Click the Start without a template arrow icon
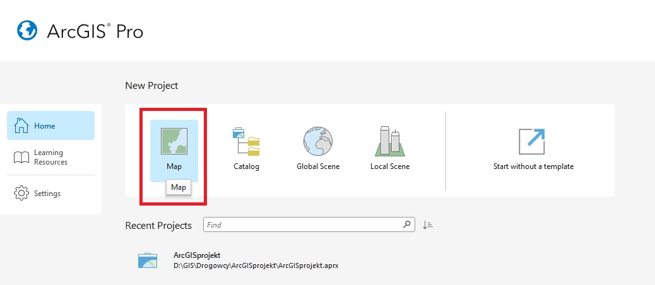655x285 pixels. [531, 141]
